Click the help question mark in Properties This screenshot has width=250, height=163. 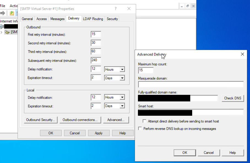click(116, 9)
